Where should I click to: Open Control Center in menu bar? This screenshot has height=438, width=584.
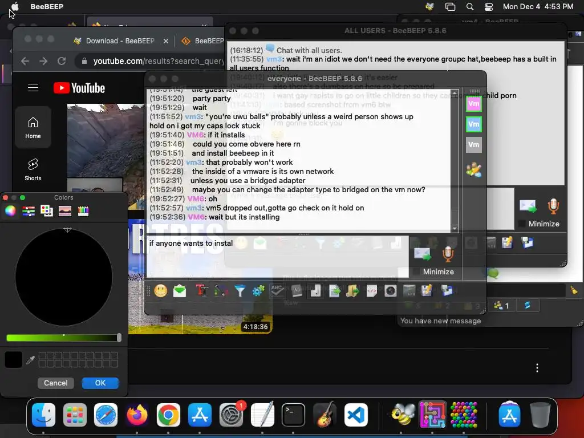click(x=488, y=6)
